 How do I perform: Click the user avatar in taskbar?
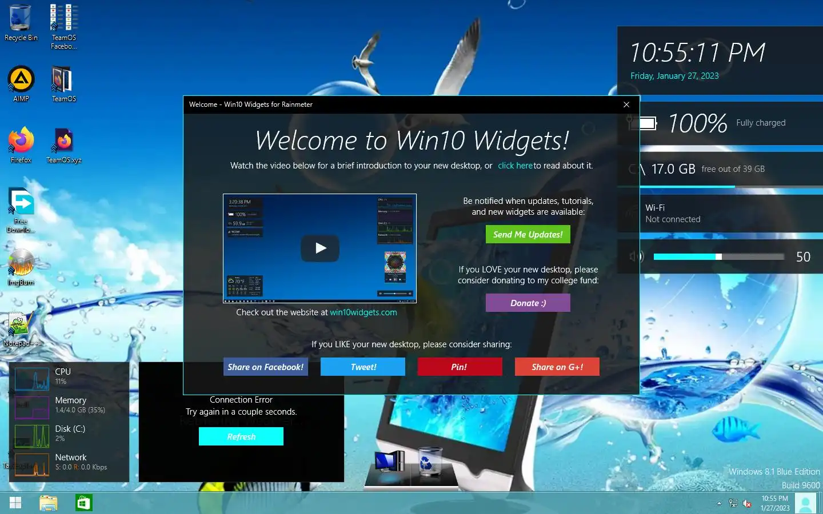[x=806, y=503]
